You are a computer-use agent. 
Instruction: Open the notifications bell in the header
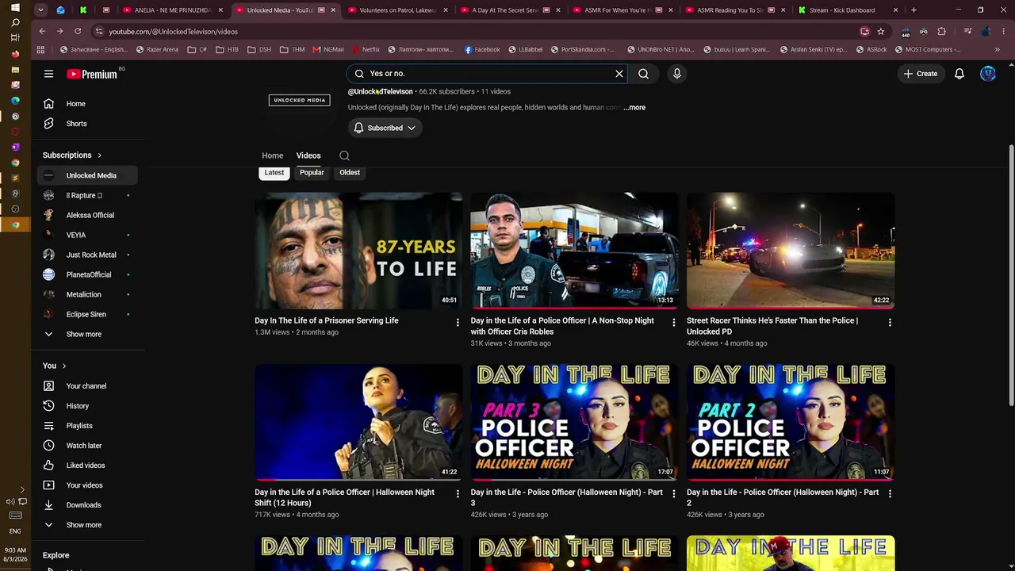pos(959,74)
